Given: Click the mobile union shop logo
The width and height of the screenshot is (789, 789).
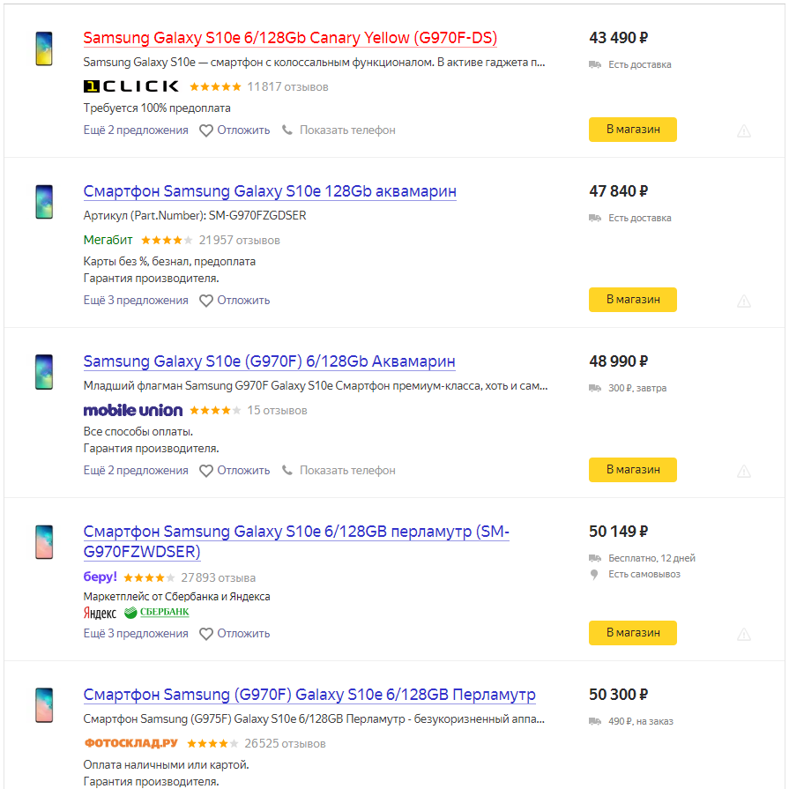Looking at the screenshot, I should [x=132, y=410].
